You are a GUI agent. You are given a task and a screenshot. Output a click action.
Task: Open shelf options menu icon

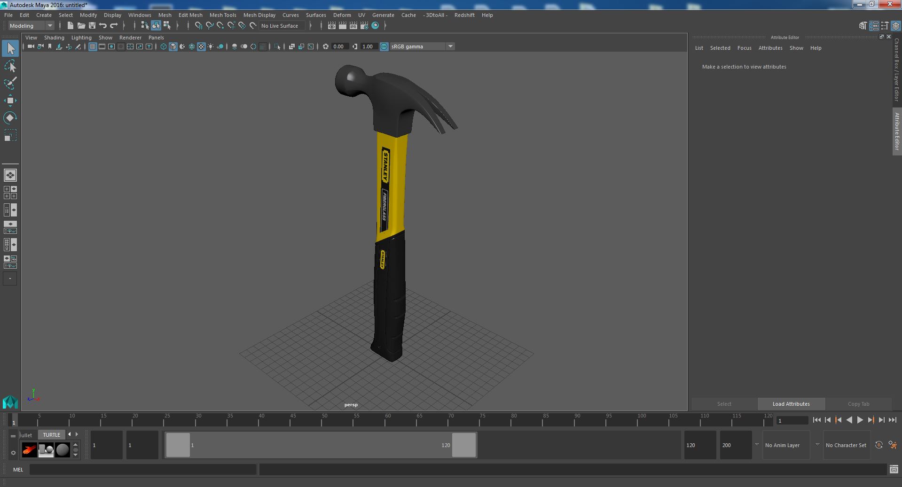[13, 453]
